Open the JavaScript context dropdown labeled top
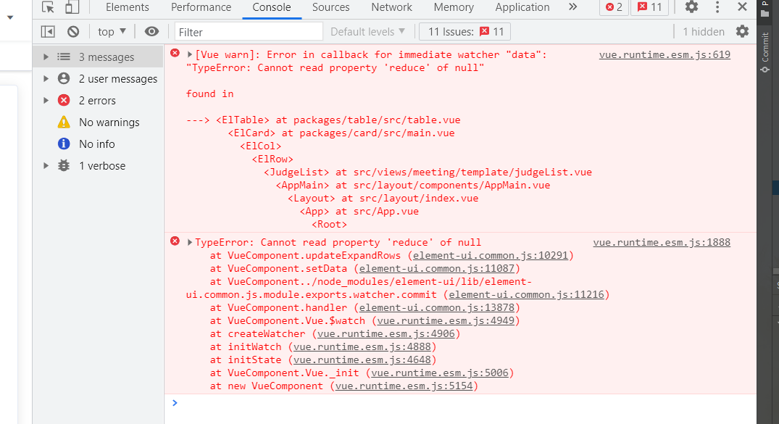Screen dimensions: 779x424 (109, 31)
